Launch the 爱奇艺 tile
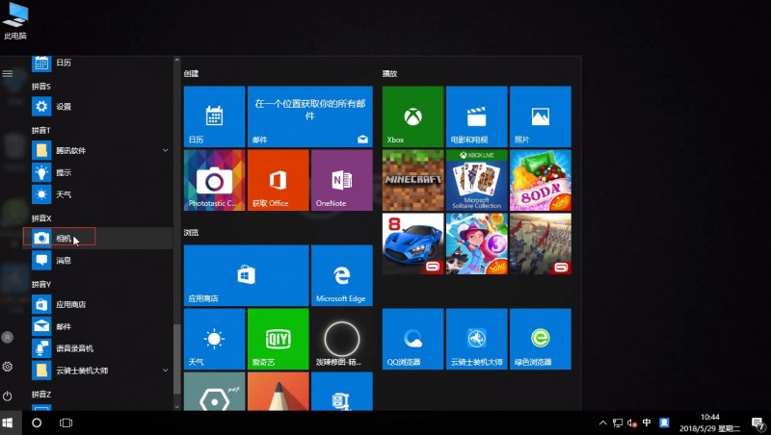This screenshot has width=771, height=435. tap(279, 339)
